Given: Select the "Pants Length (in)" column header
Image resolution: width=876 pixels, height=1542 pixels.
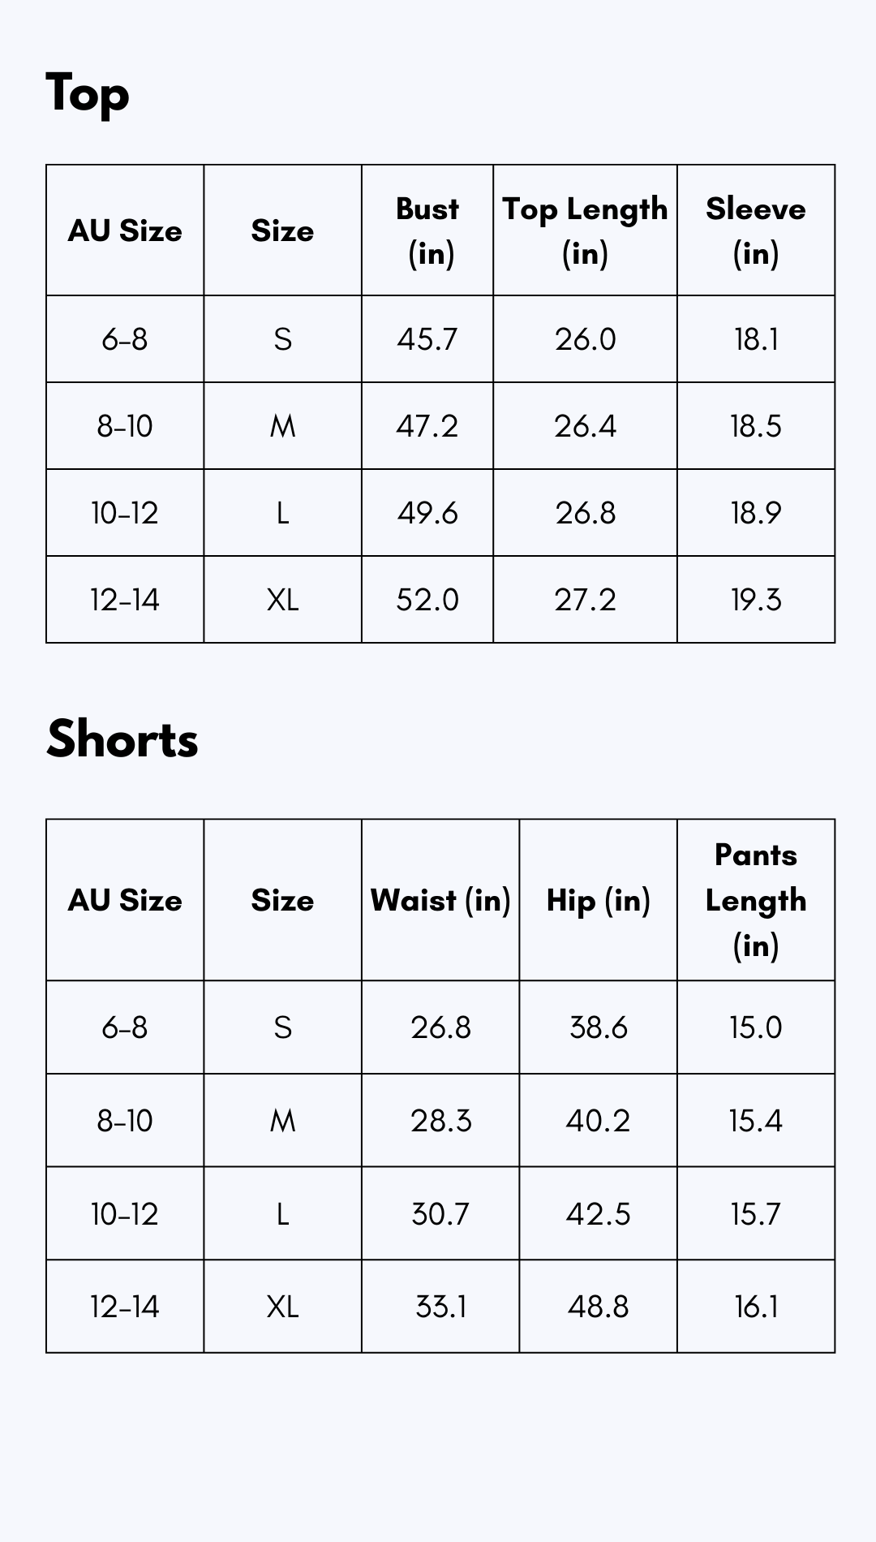Looking at the screenshot, I should [756, 900].
